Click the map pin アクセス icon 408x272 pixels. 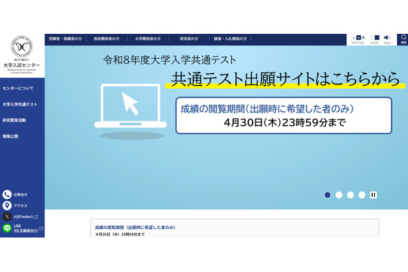click(x=7, y=206)
